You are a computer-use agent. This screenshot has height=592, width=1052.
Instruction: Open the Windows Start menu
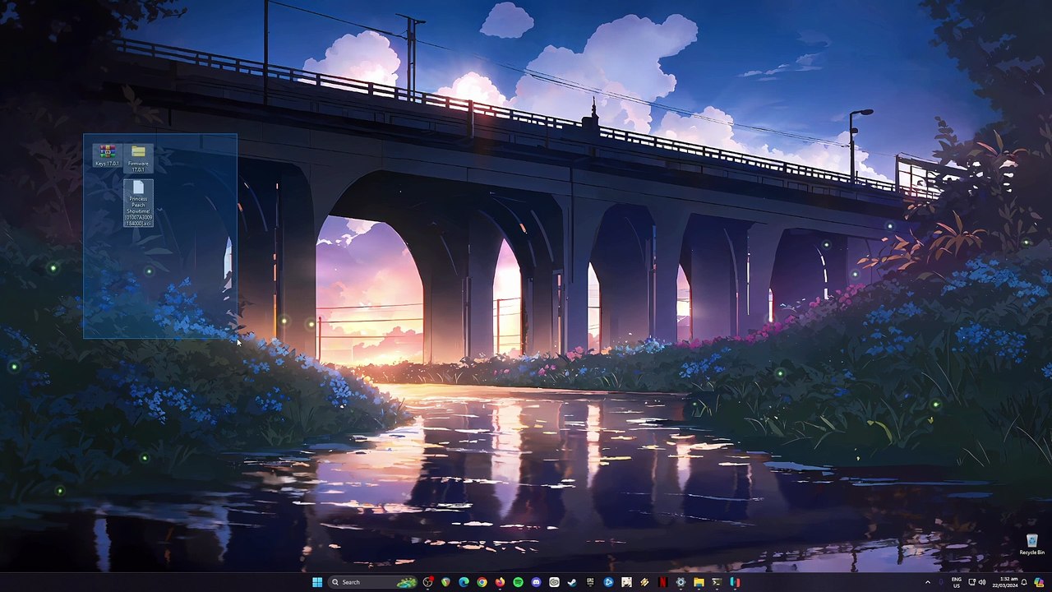point(317,582)
